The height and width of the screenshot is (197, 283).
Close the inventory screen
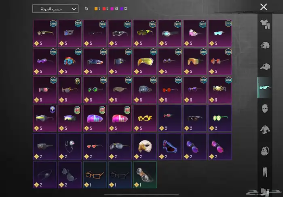click(x=264, y=7)
